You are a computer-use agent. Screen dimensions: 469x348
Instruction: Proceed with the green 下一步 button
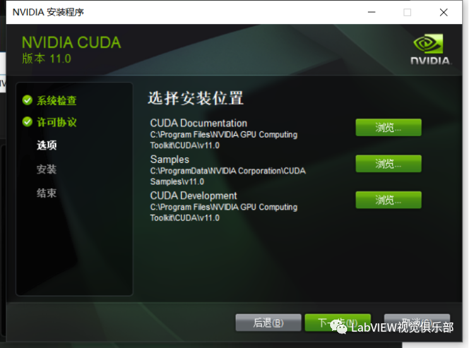338,323
